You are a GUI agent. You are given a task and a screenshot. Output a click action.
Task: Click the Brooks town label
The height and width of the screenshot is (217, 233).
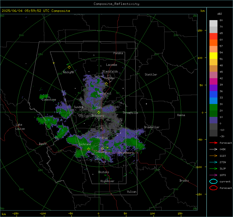(x=184, y=181)
